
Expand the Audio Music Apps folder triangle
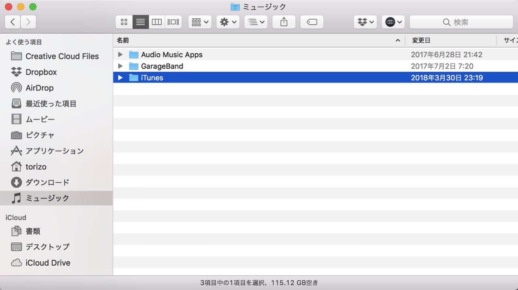120,54
